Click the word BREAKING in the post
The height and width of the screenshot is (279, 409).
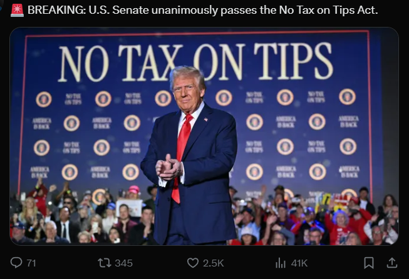tap(56, 10)
